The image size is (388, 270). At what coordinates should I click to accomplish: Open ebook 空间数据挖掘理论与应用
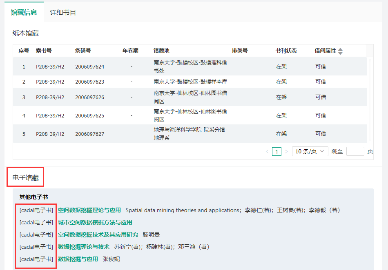89,210
